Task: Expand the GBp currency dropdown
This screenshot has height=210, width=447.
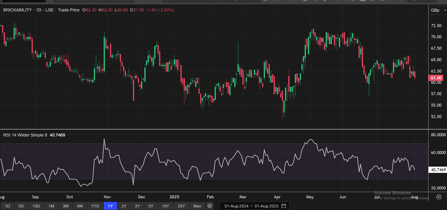Action: click(x=437, y=10)
